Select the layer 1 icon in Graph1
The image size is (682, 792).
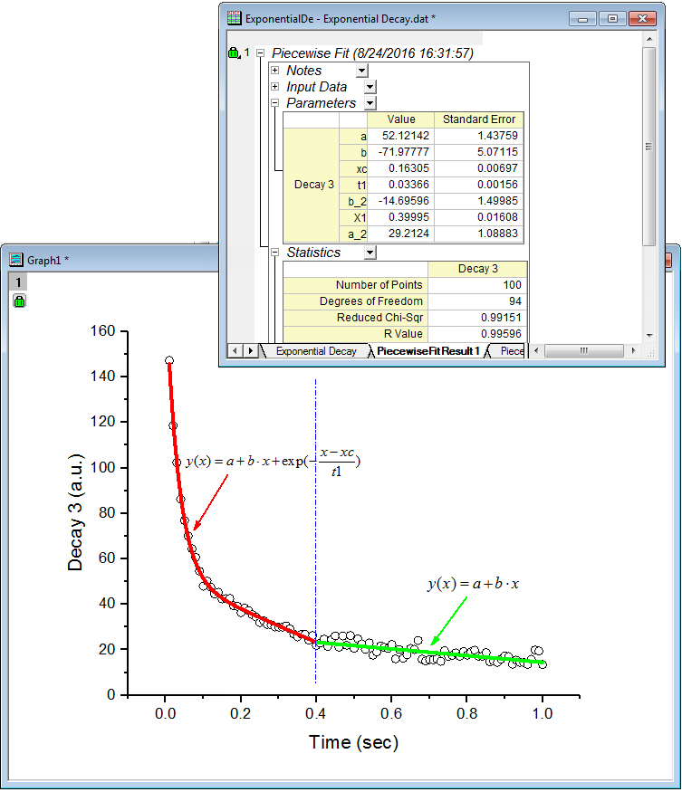point(18,282)
